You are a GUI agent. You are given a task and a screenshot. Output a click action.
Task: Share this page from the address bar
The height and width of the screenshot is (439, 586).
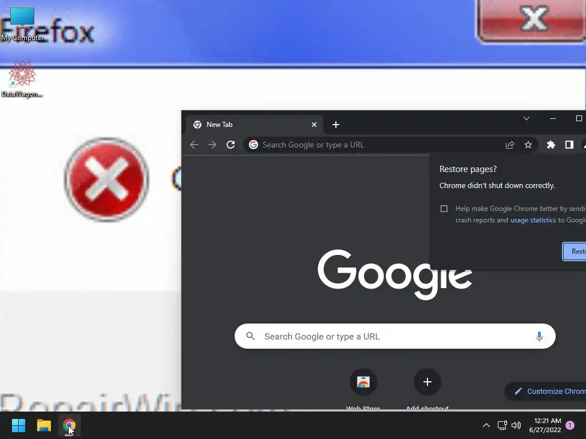coord(510,145)
